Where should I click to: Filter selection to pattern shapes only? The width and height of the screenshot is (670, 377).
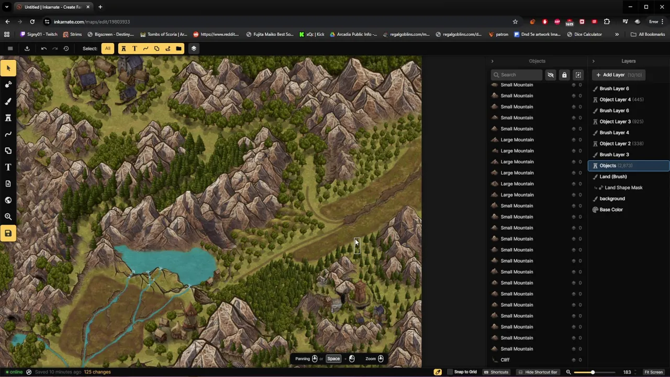pos(157,48)
